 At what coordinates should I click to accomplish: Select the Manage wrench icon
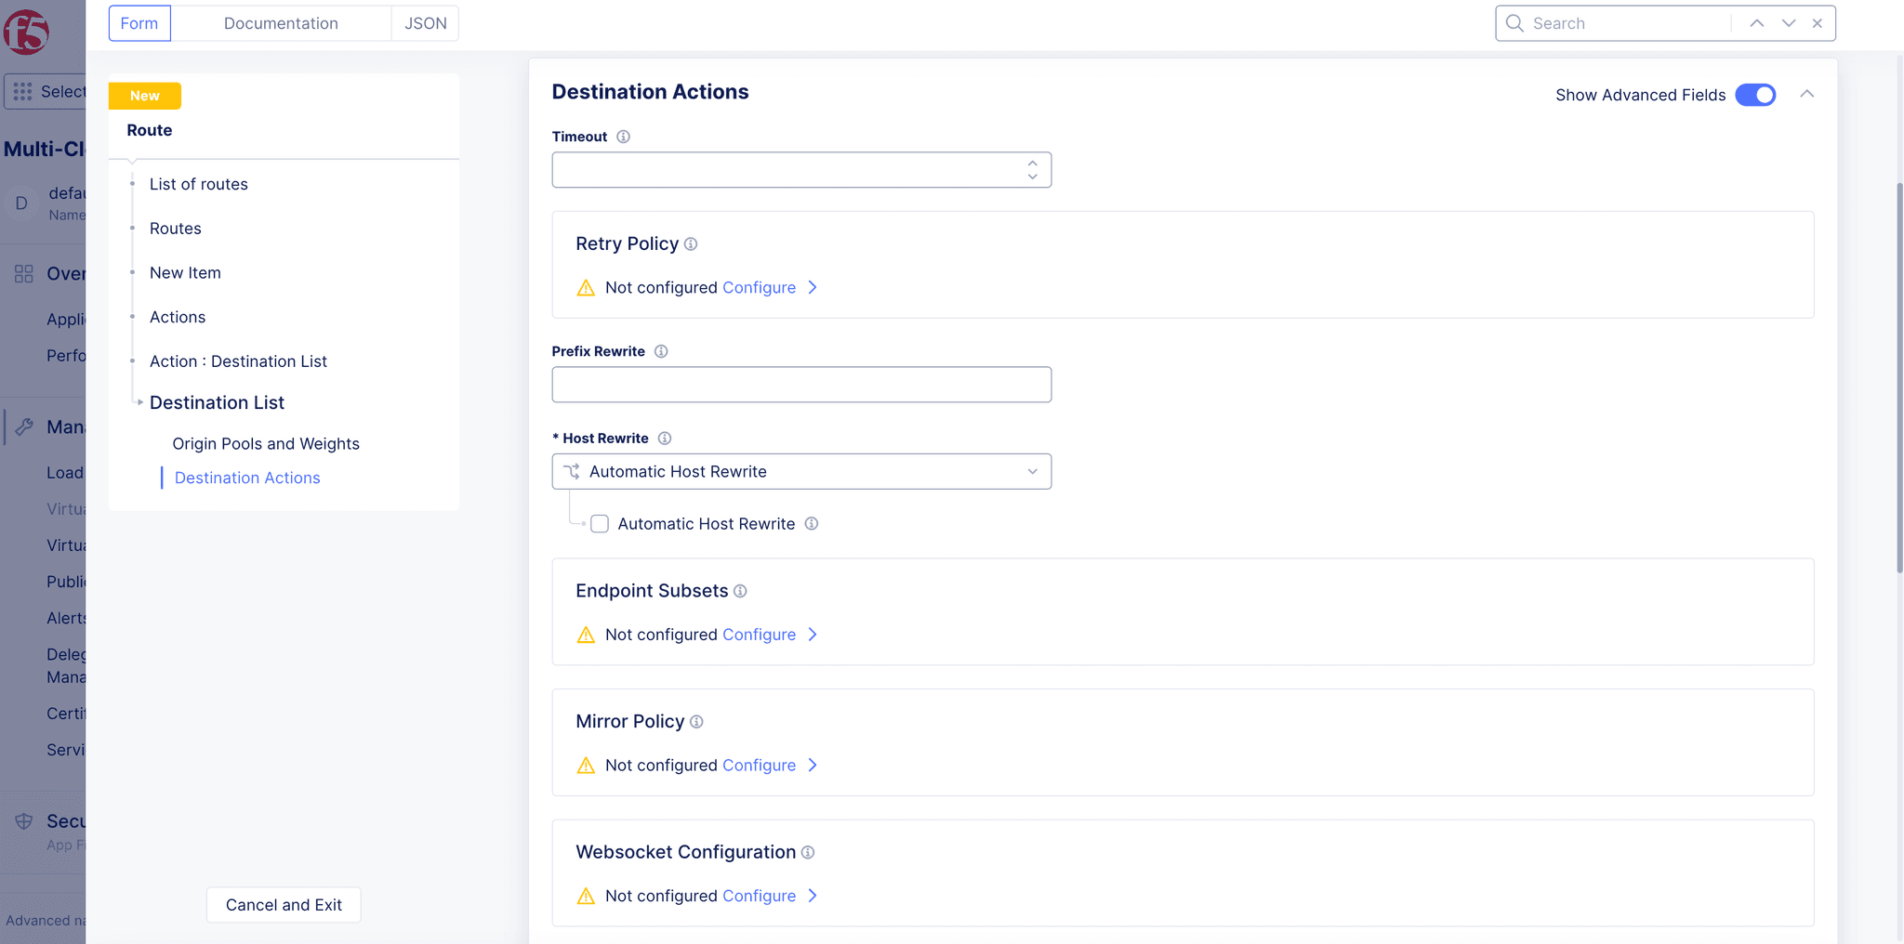(x=25, y=426)
